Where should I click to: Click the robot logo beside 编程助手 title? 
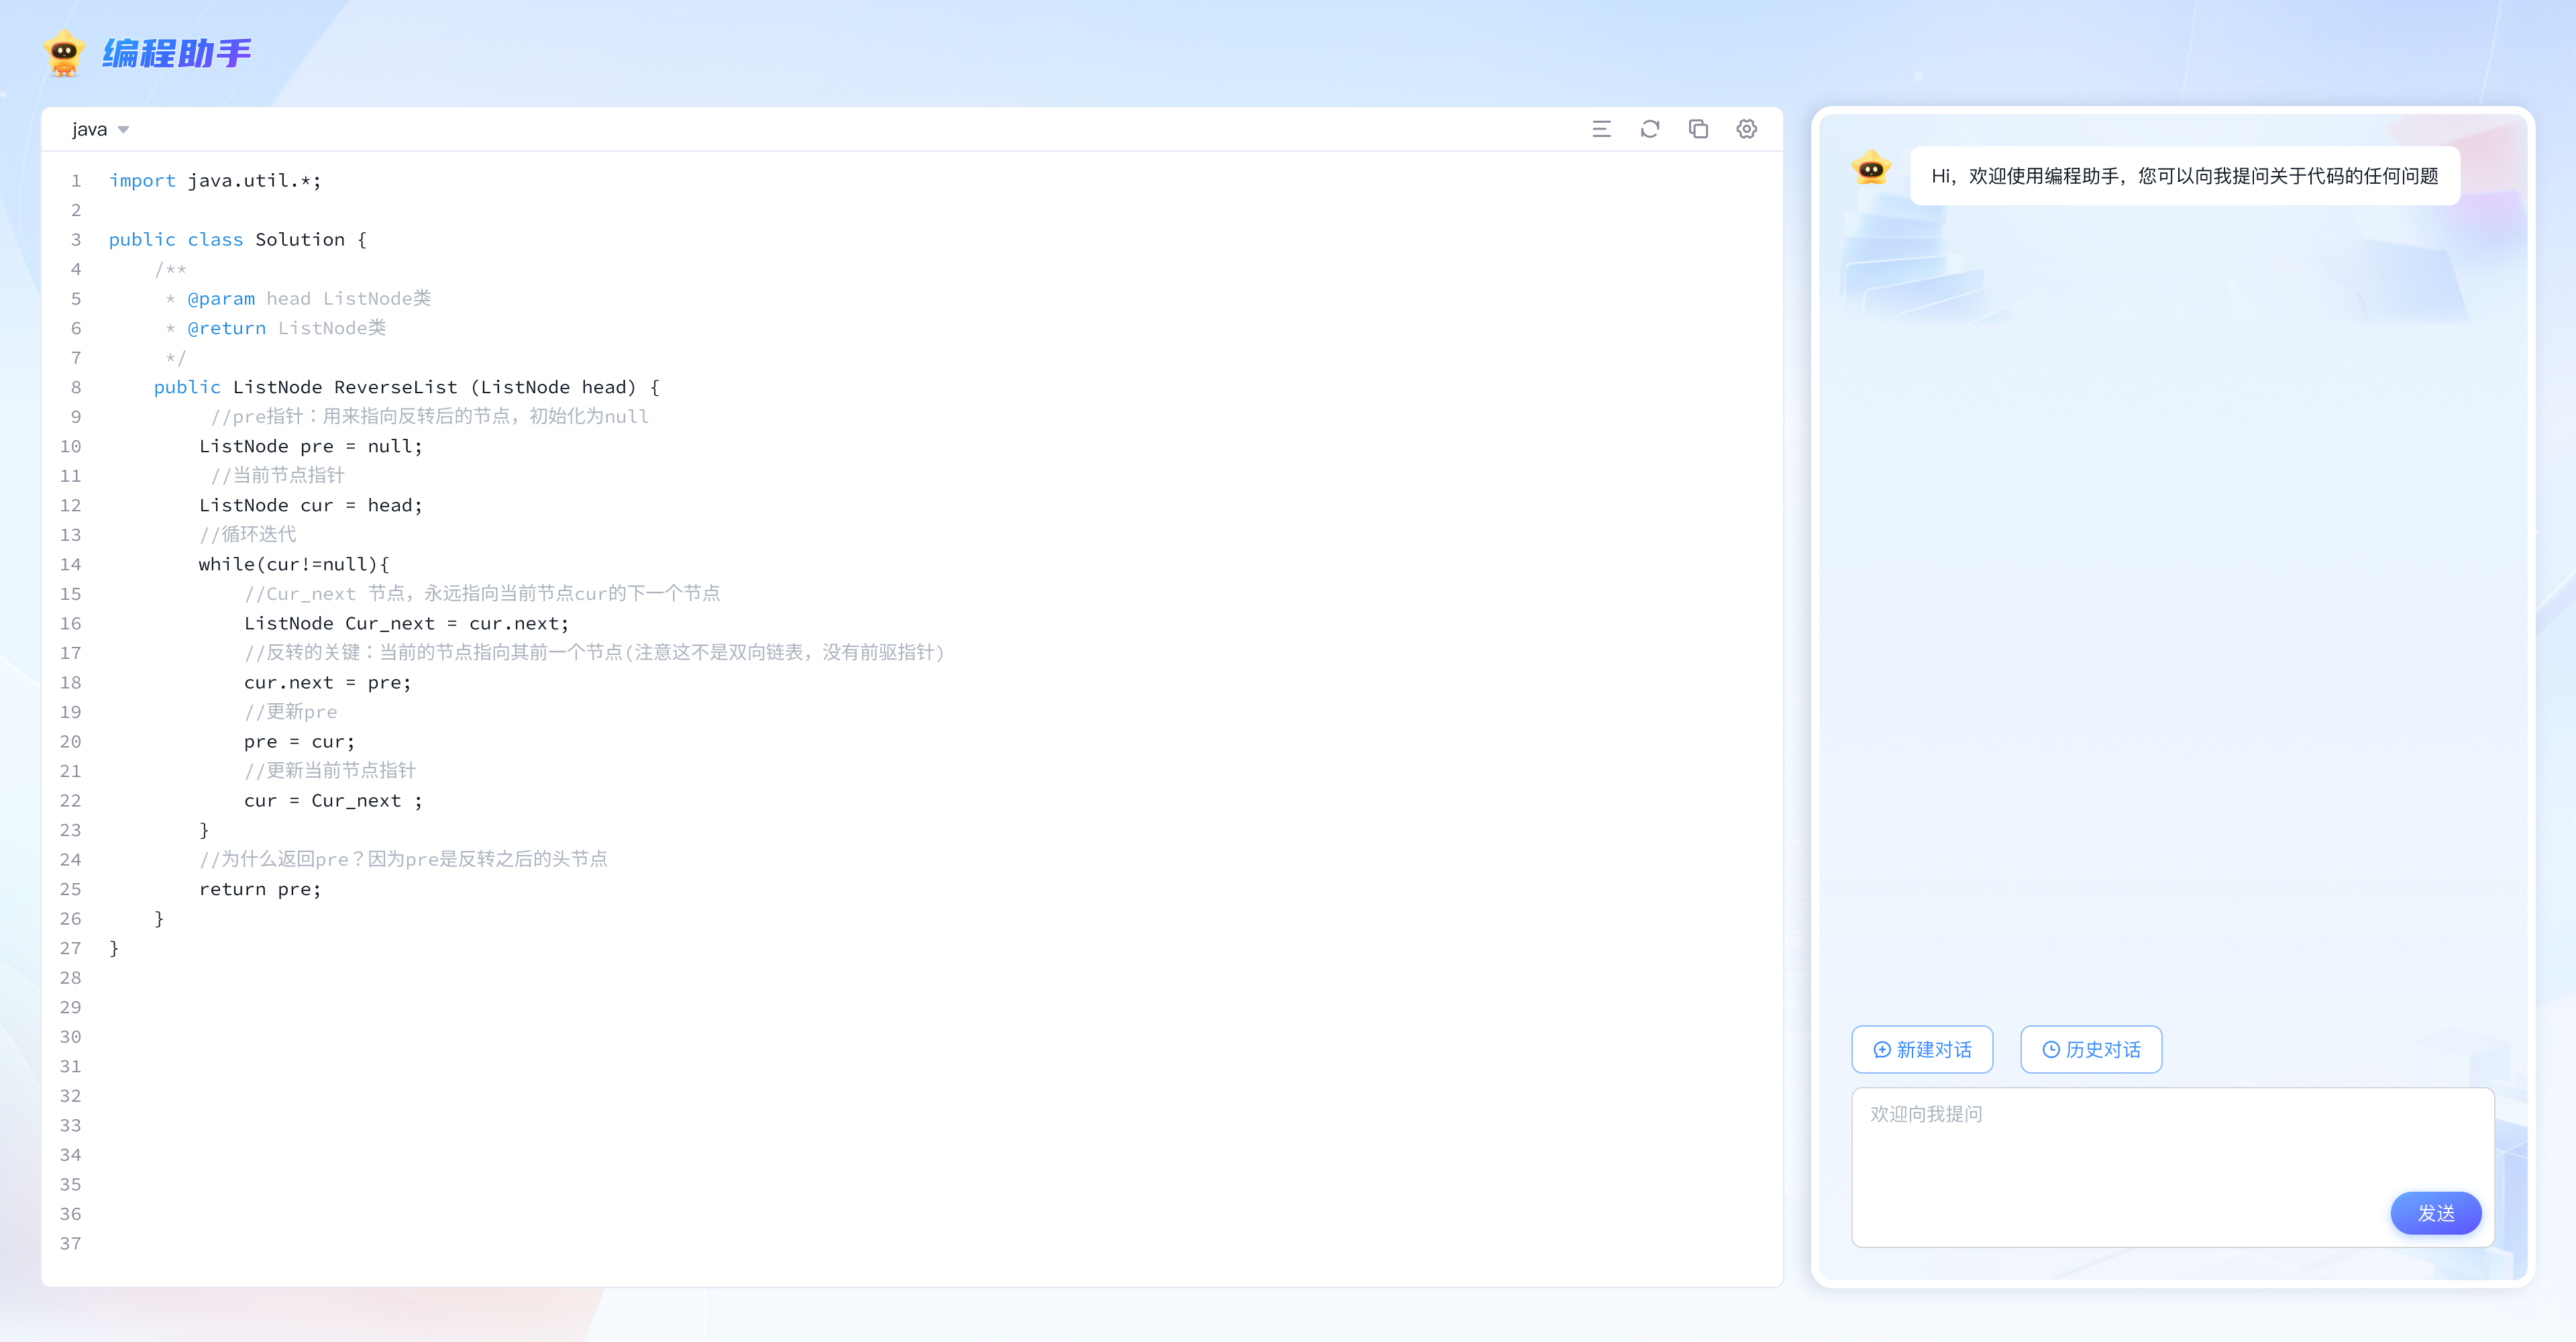click(64, 53)
